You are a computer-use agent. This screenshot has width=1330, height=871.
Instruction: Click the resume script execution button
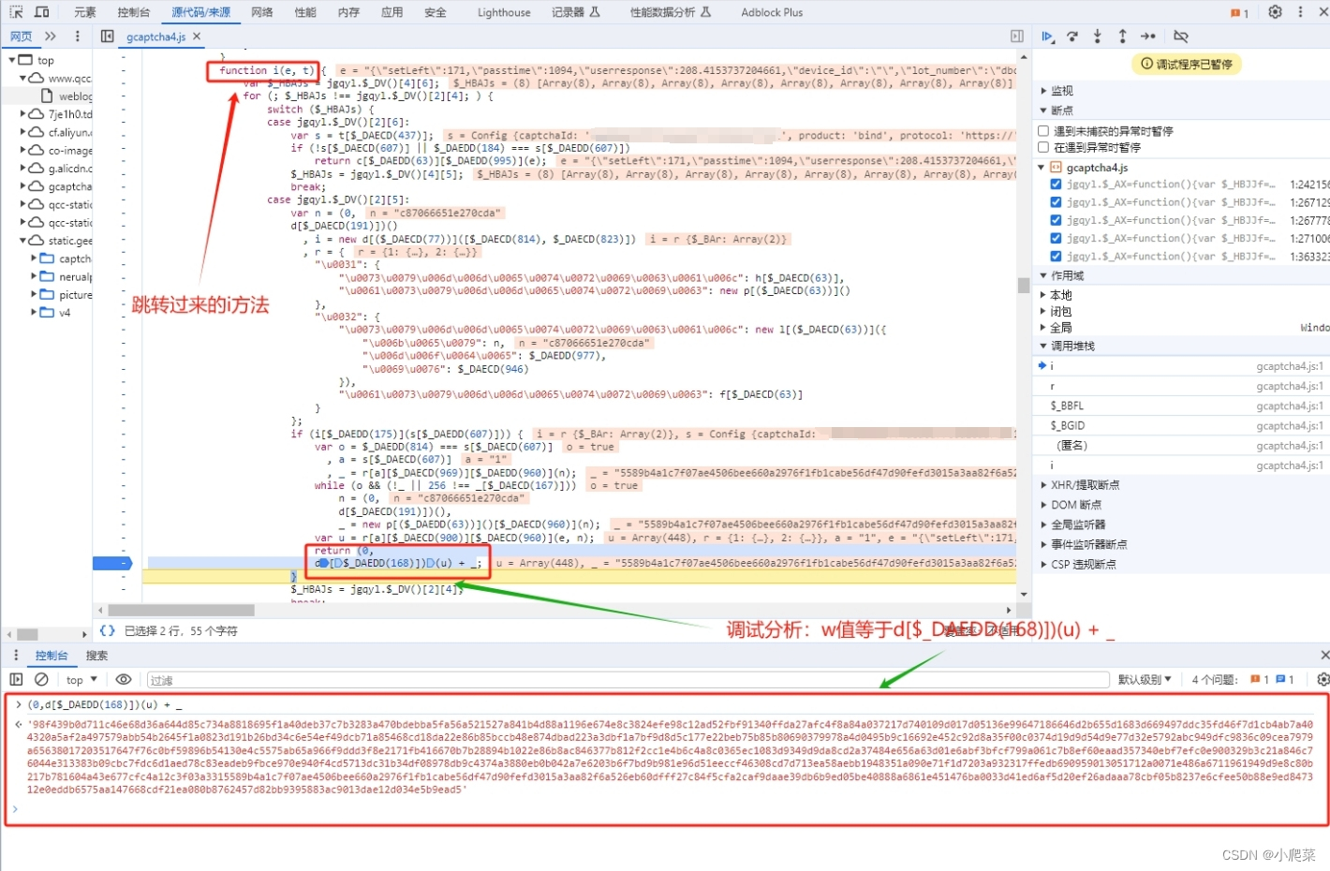(x=1047, y=37)
